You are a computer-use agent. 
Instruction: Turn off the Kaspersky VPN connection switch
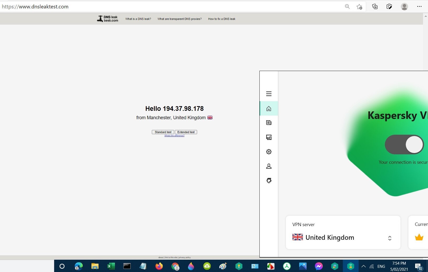coord(404,144)
